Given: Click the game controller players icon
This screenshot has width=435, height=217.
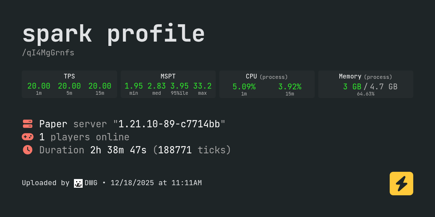Looking at the screenshot, I should coord(28,137).
